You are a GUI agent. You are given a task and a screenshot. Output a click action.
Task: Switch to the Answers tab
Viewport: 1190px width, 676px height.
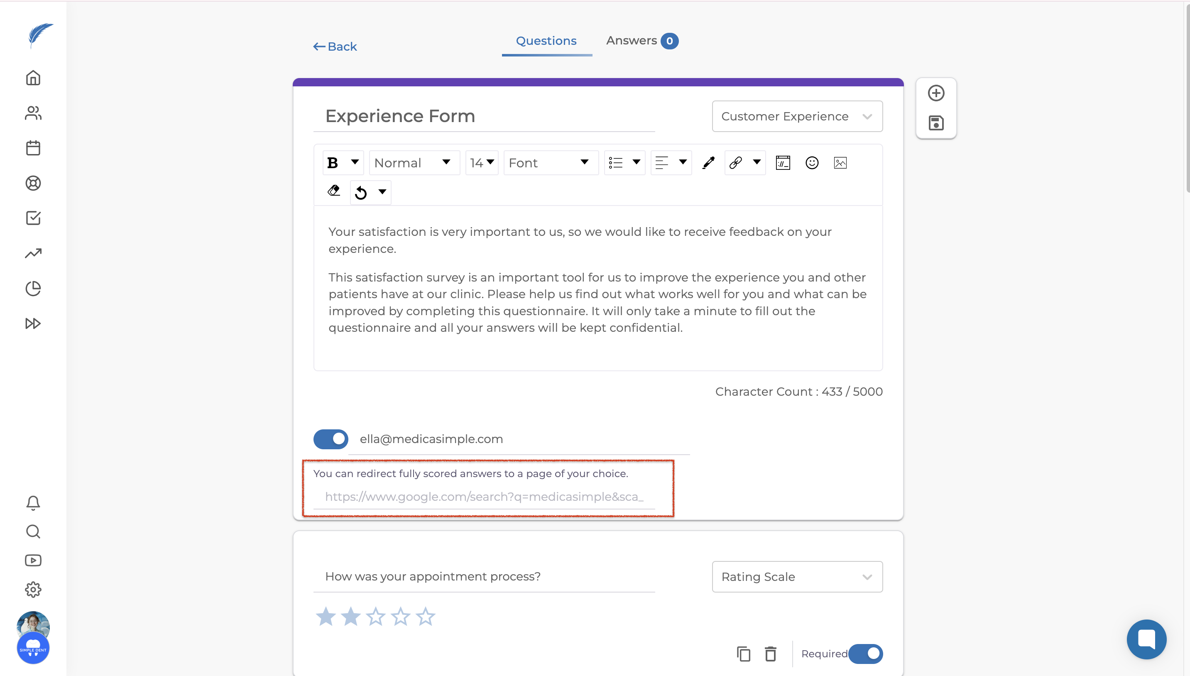pos(642,41)
